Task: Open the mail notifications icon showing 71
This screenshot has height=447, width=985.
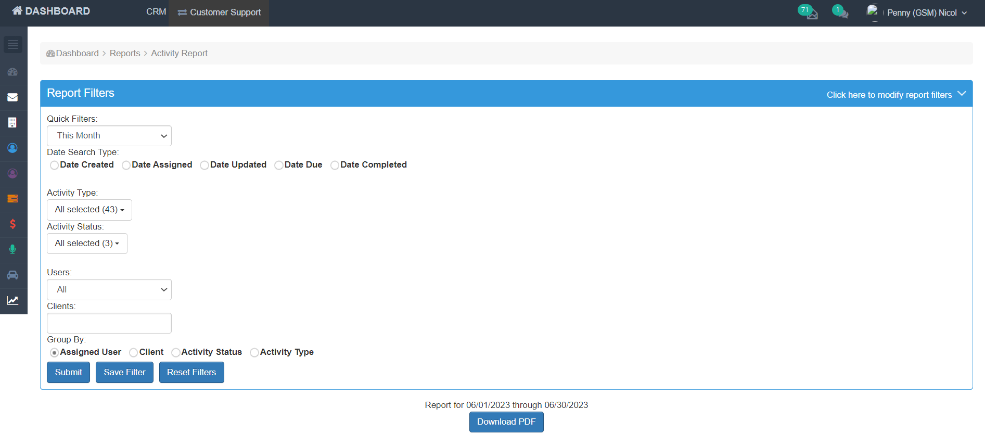Action: point(808,12)
